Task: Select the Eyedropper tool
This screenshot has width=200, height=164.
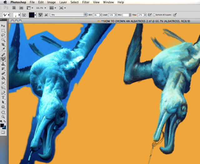Action: click(x=3, y=49)
